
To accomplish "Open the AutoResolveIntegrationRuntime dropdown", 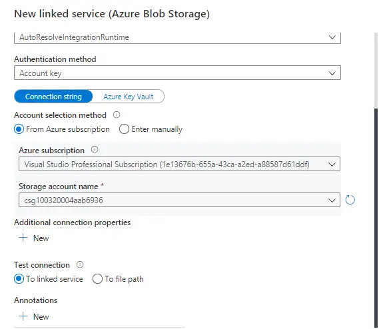I will tap(177, 38).
